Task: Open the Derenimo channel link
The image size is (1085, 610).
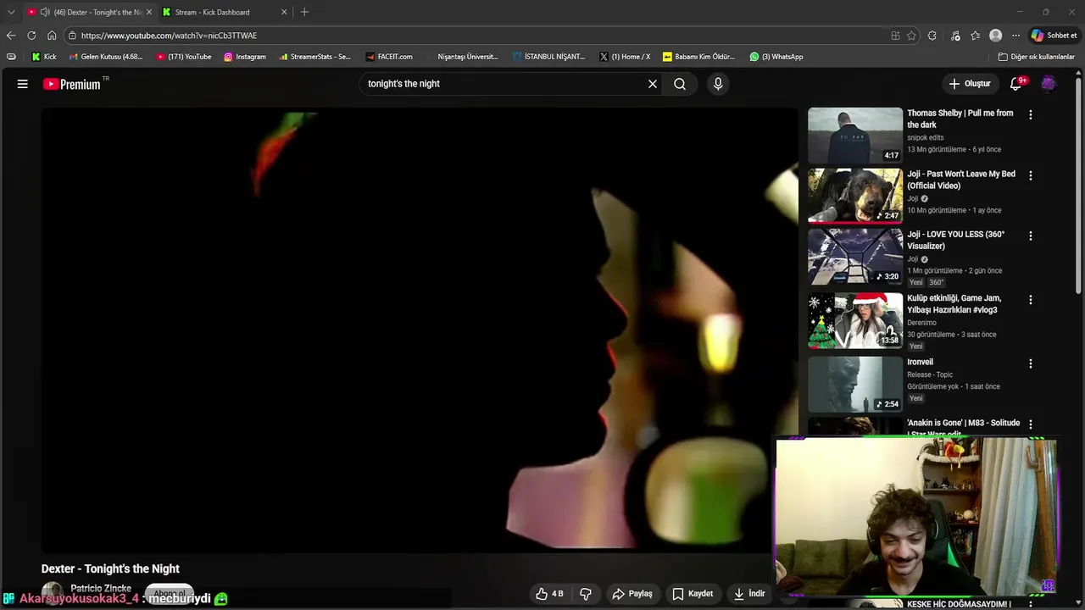Action: (921, 323)
